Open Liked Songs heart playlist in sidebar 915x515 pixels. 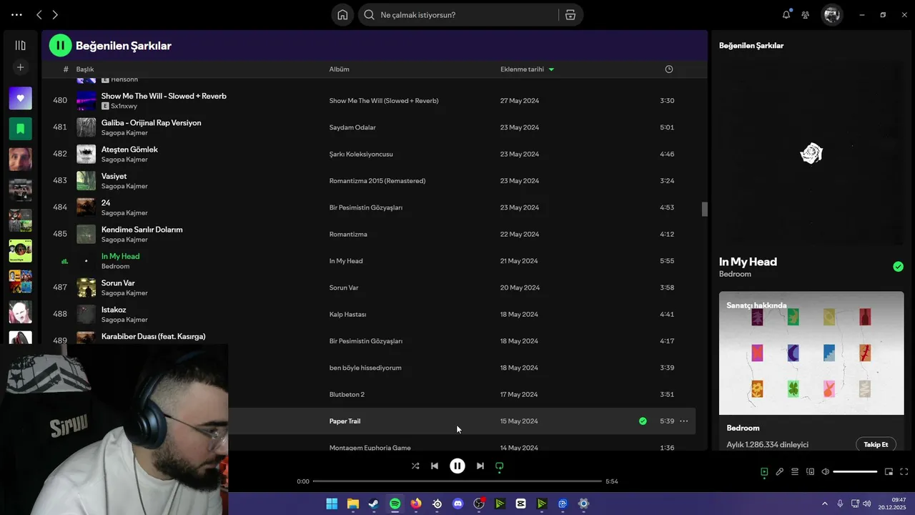pyautogui.click(x=20, y=98)
